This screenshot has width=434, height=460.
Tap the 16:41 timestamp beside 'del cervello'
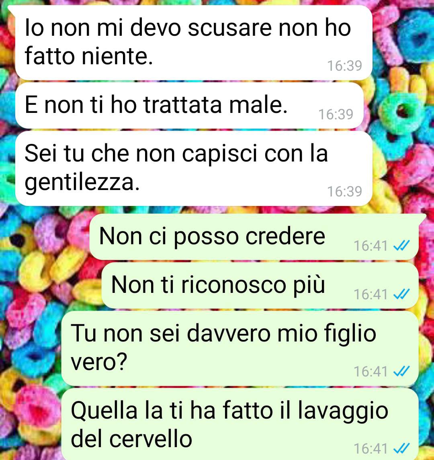click(x=371, y=449)
